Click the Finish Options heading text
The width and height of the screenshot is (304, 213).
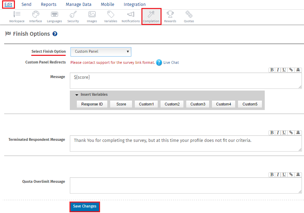(x=31, y=34)
